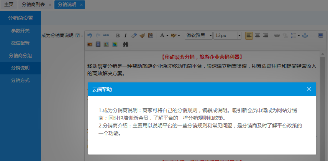This screenshot has width=328, height=161.
Task: Click the fullscreen monitor icon
Action: pyautogui.click(x=321, y=35)
